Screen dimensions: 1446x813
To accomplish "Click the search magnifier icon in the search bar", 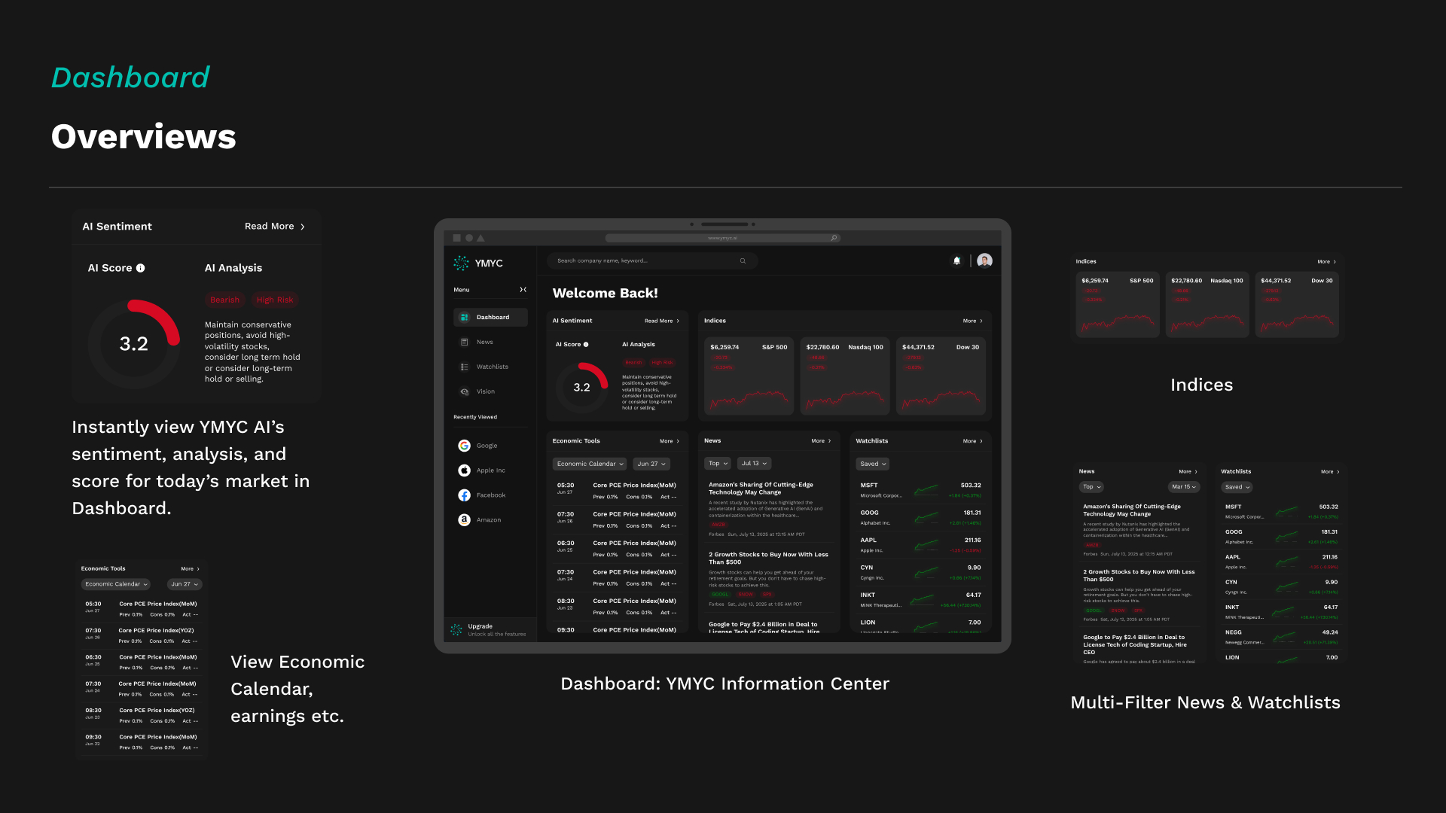I will pos(743,261).
